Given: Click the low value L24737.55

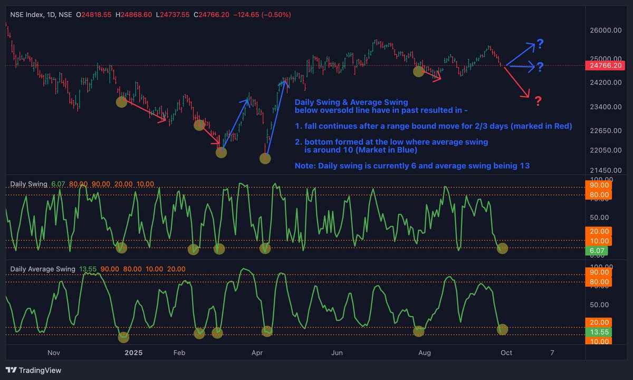Looking at the screenshot, I should [172, 15].
